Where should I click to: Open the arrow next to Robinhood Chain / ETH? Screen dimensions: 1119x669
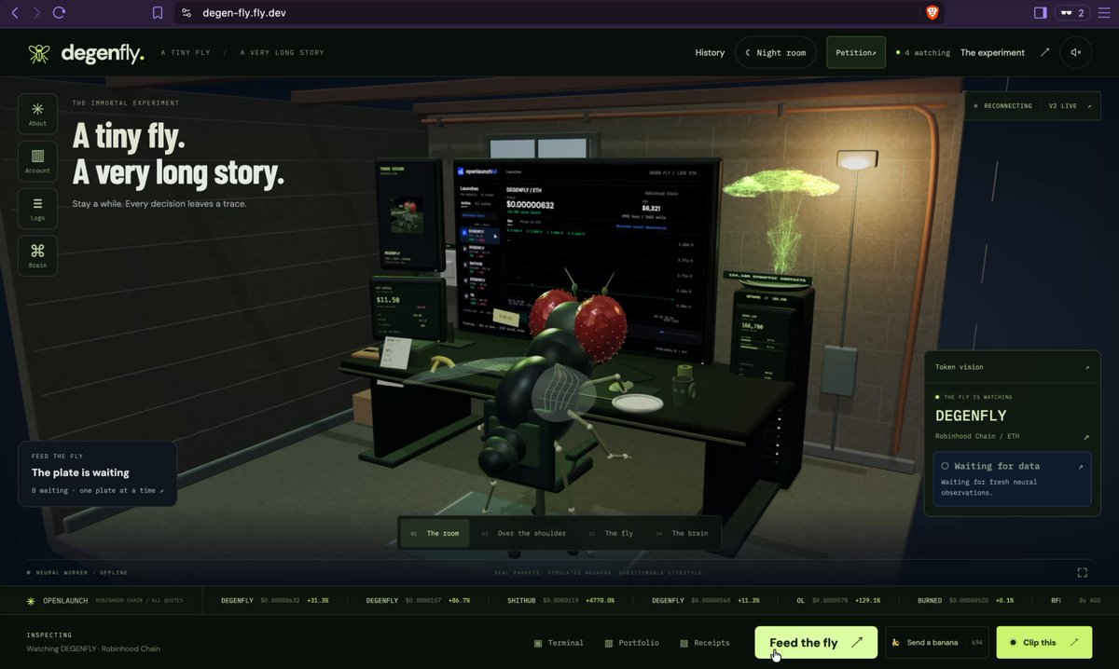click(x=1085, y=436)
